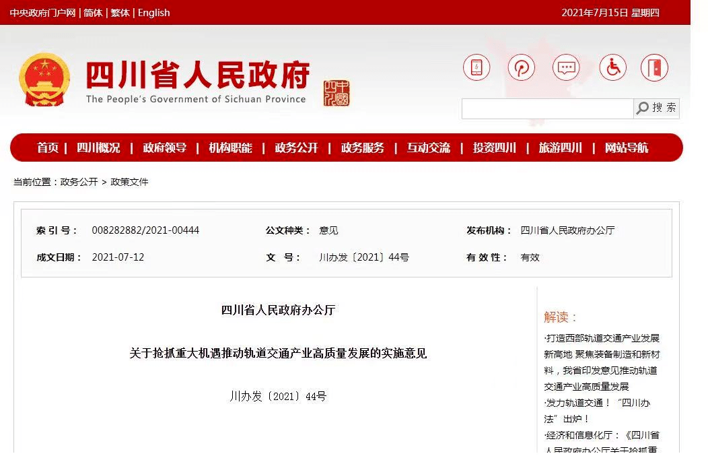Go to 旅游四川 in the navigation bar
The height and width of the screenshot is (458, 708).
click(x=560, y=148)
